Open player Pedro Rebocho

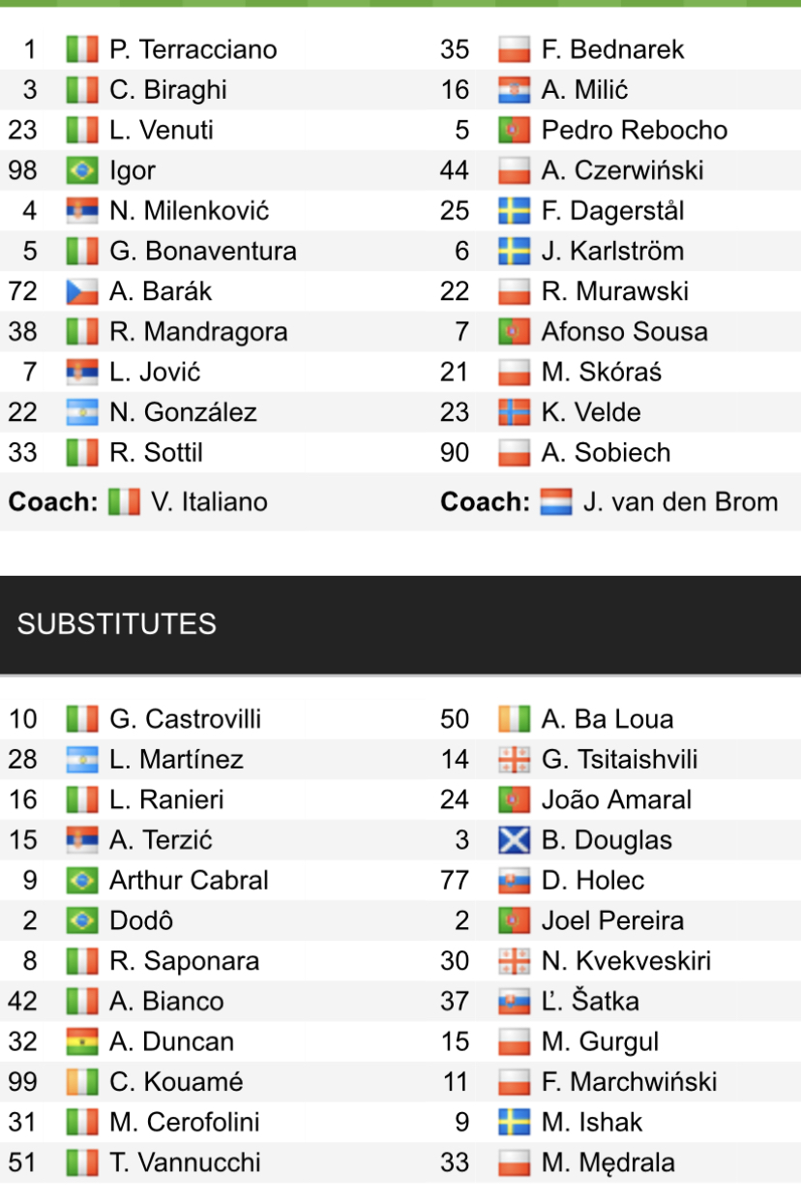634,131
